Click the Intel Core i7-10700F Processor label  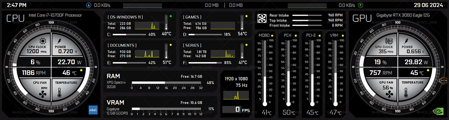pyautogui.click(x=55, y=15)
